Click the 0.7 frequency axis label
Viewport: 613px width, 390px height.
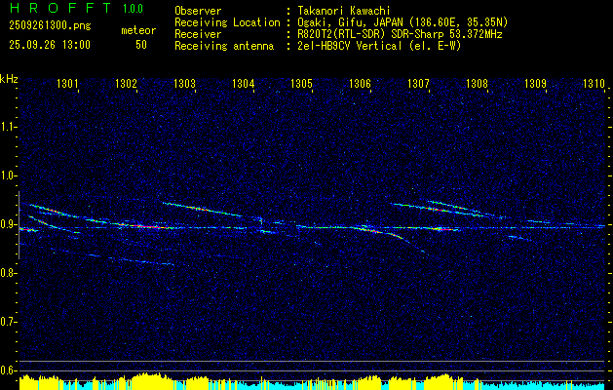8,322
